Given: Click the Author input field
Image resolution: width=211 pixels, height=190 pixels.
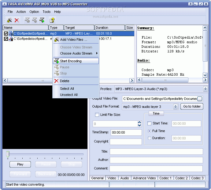Looking at the screenshot, I should 156,160.
